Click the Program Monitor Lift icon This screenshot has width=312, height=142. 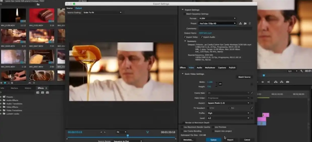[276, 82]
